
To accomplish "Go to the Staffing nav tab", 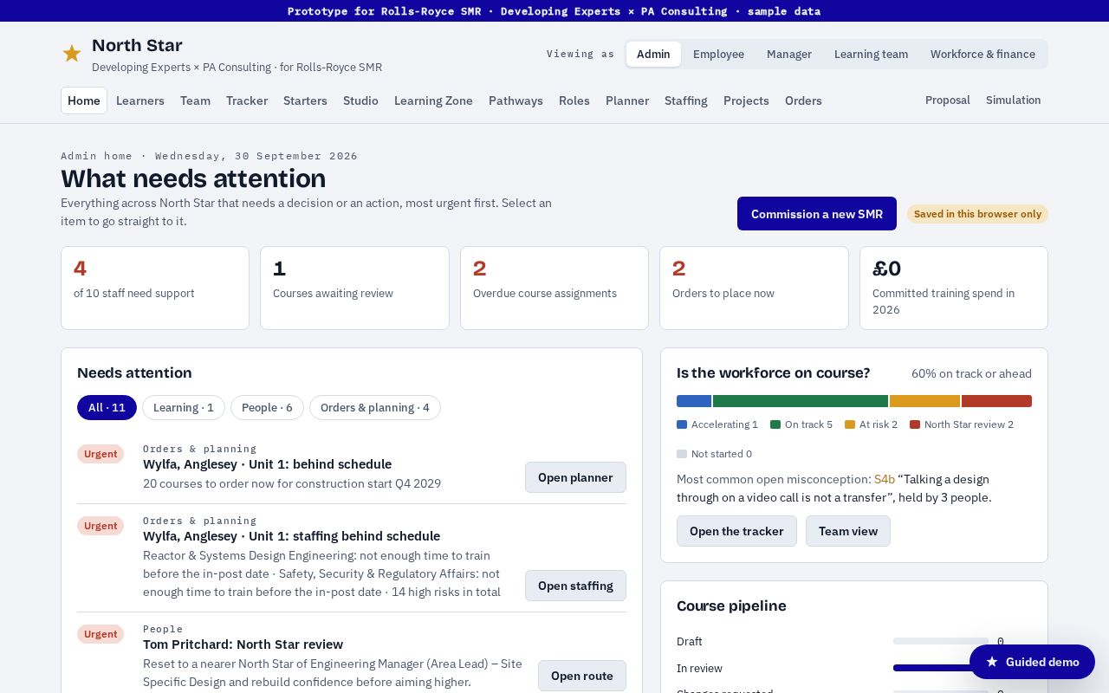I will 686,100.
